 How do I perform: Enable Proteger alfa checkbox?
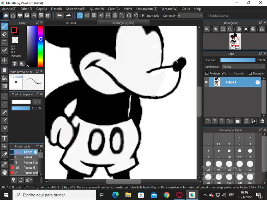coord(207,73)
